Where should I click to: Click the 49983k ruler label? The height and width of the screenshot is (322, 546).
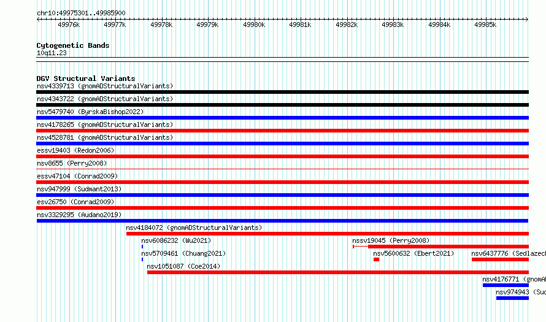pyautogui.click(x=393, y=25)
